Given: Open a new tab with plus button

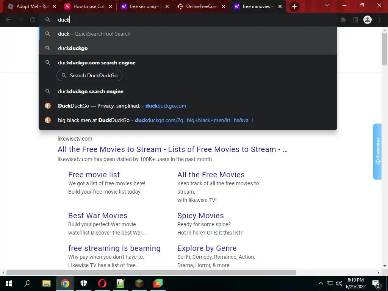Looking at the screenshot, I should coord(294,7).
